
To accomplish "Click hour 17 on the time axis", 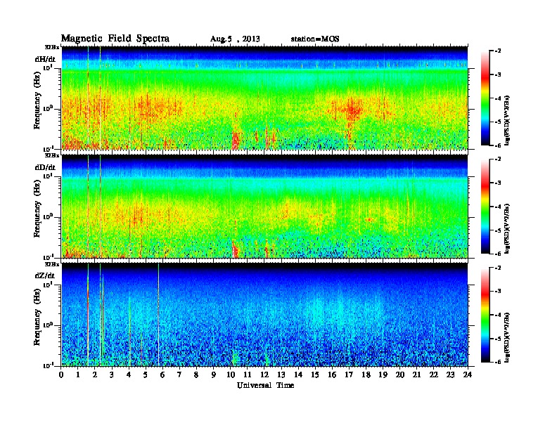I will [x=349, y=374].
